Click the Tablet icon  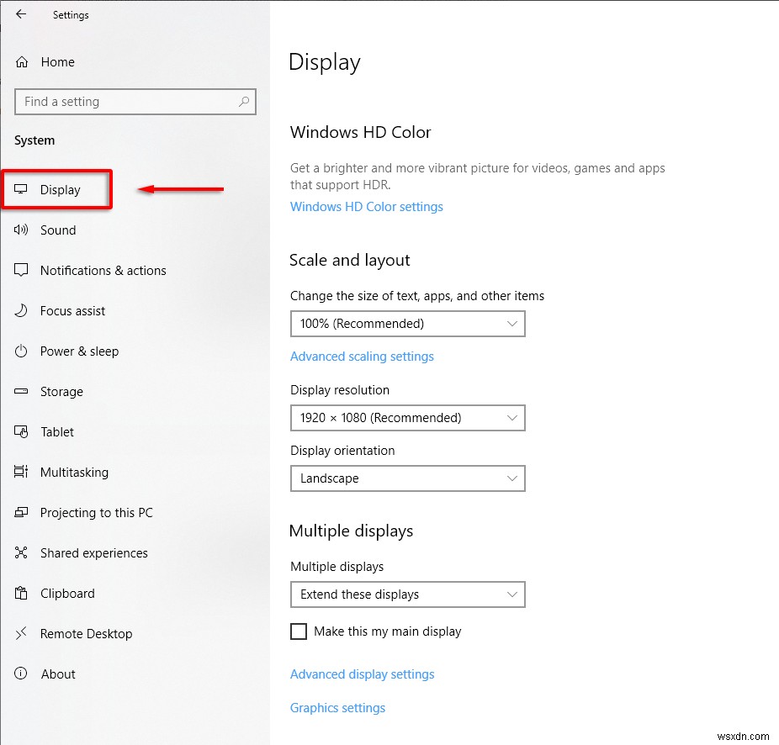coord(21,431)
